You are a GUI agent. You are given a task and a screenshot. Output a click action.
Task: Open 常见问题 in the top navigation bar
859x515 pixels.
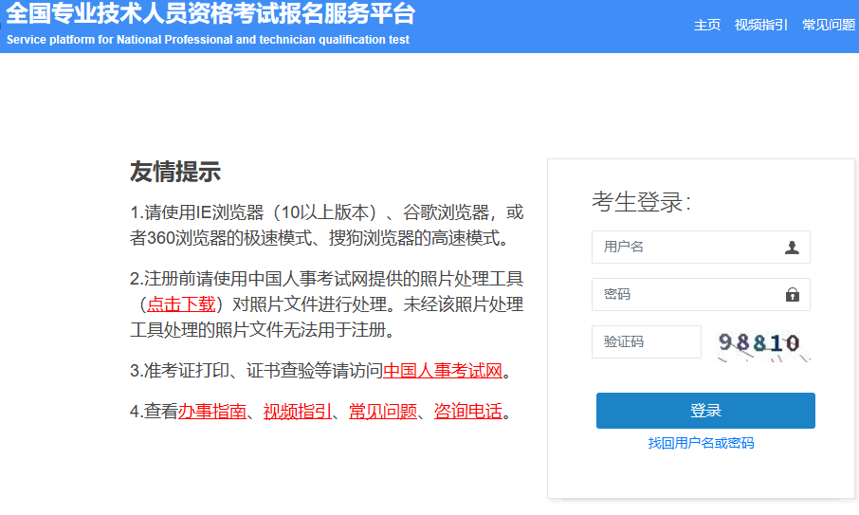coord(828,25)
